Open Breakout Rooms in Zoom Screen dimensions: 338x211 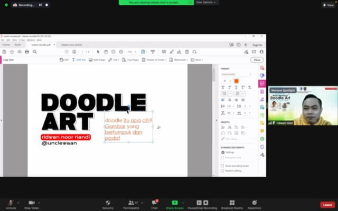(x=232, y=205)
